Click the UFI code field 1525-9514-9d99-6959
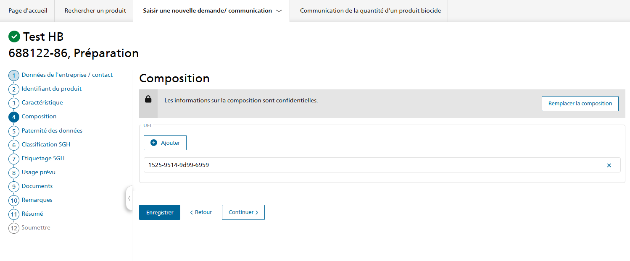Image resolution: width=630 pixels, height=261 pixels. (370, 165)
